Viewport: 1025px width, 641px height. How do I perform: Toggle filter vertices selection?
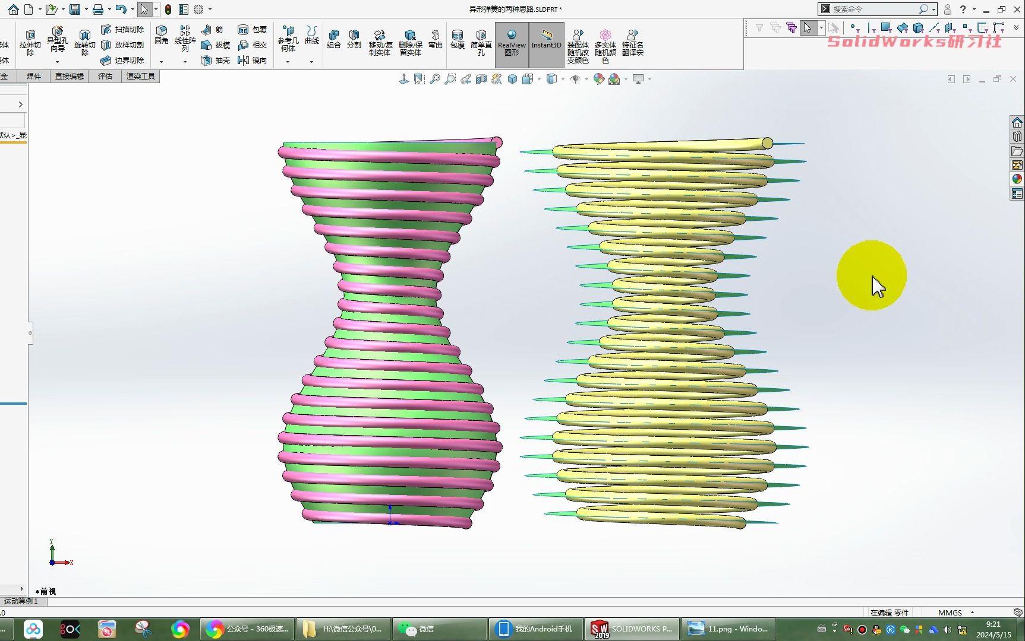[x=854, y=27]
